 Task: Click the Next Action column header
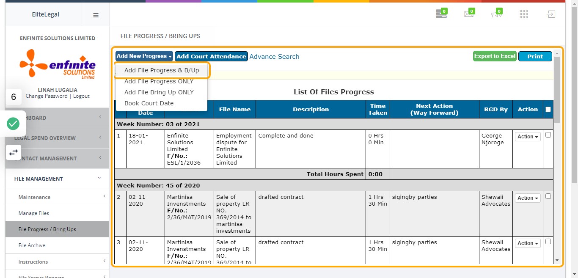click(x=434, y=109)
